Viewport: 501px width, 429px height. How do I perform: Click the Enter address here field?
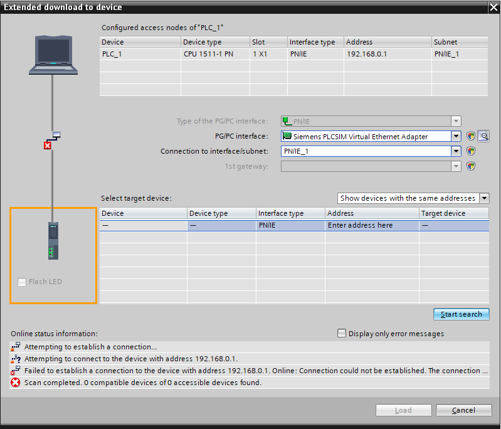pyautogui.click(x=372, y=225)
